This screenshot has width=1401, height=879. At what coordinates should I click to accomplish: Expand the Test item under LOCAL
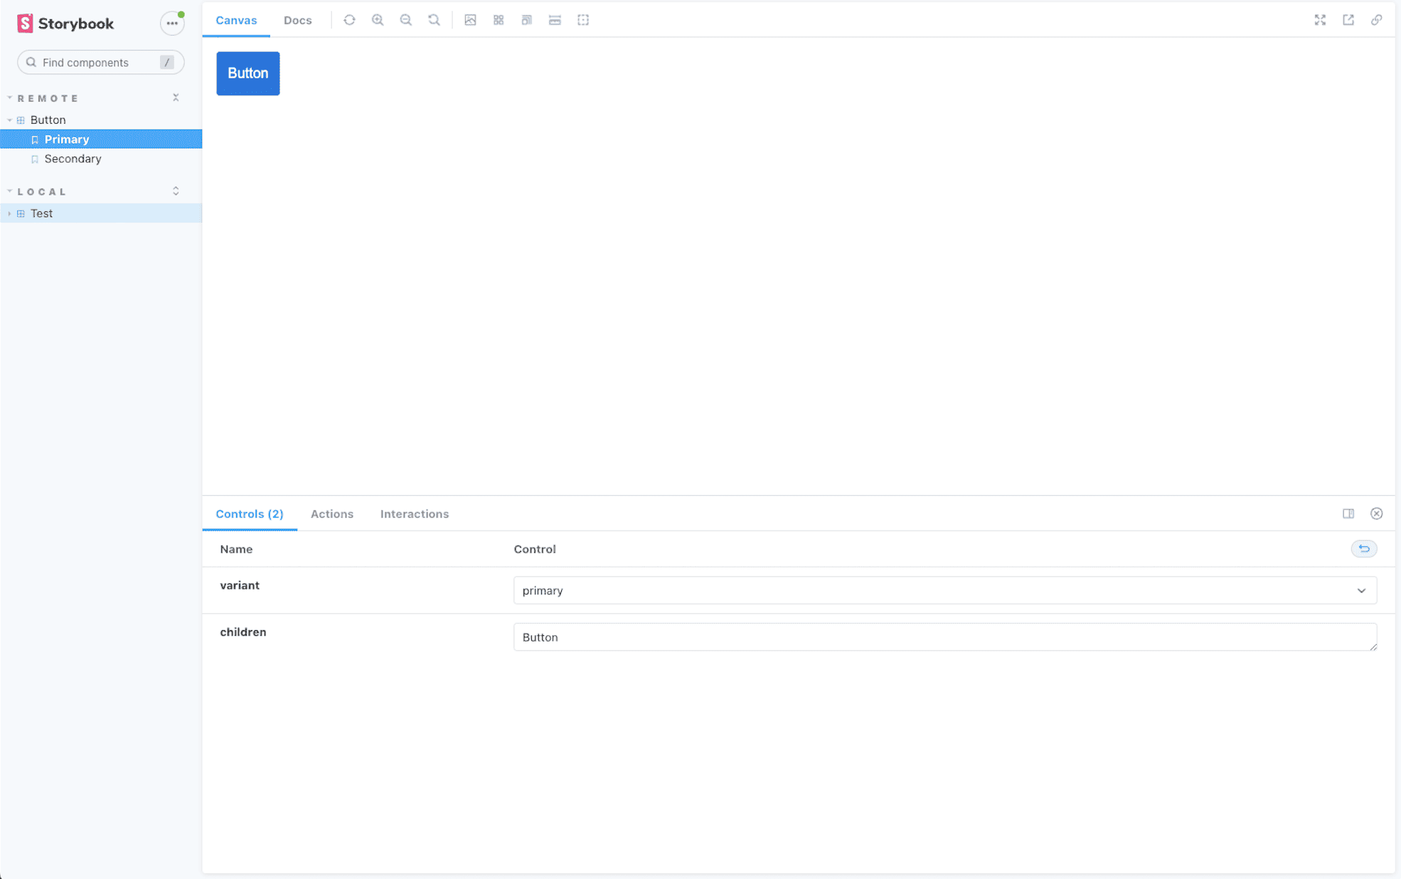9,213
